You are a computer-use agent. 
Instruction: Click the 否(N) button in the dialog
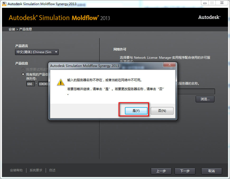pyautogui.click(x=162, y=111)
